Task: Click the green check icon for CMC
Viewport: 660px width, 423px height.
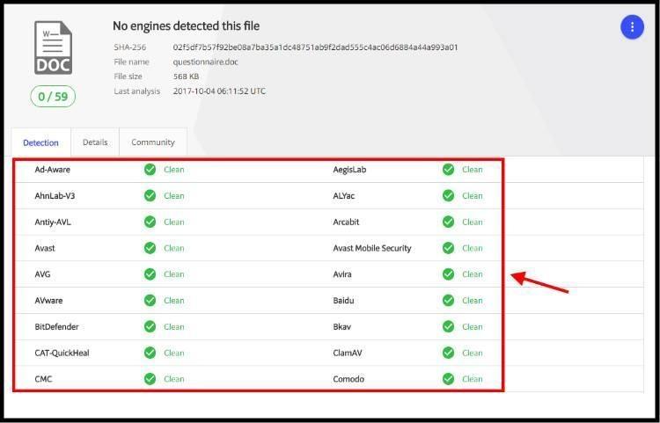Action: 150,379
